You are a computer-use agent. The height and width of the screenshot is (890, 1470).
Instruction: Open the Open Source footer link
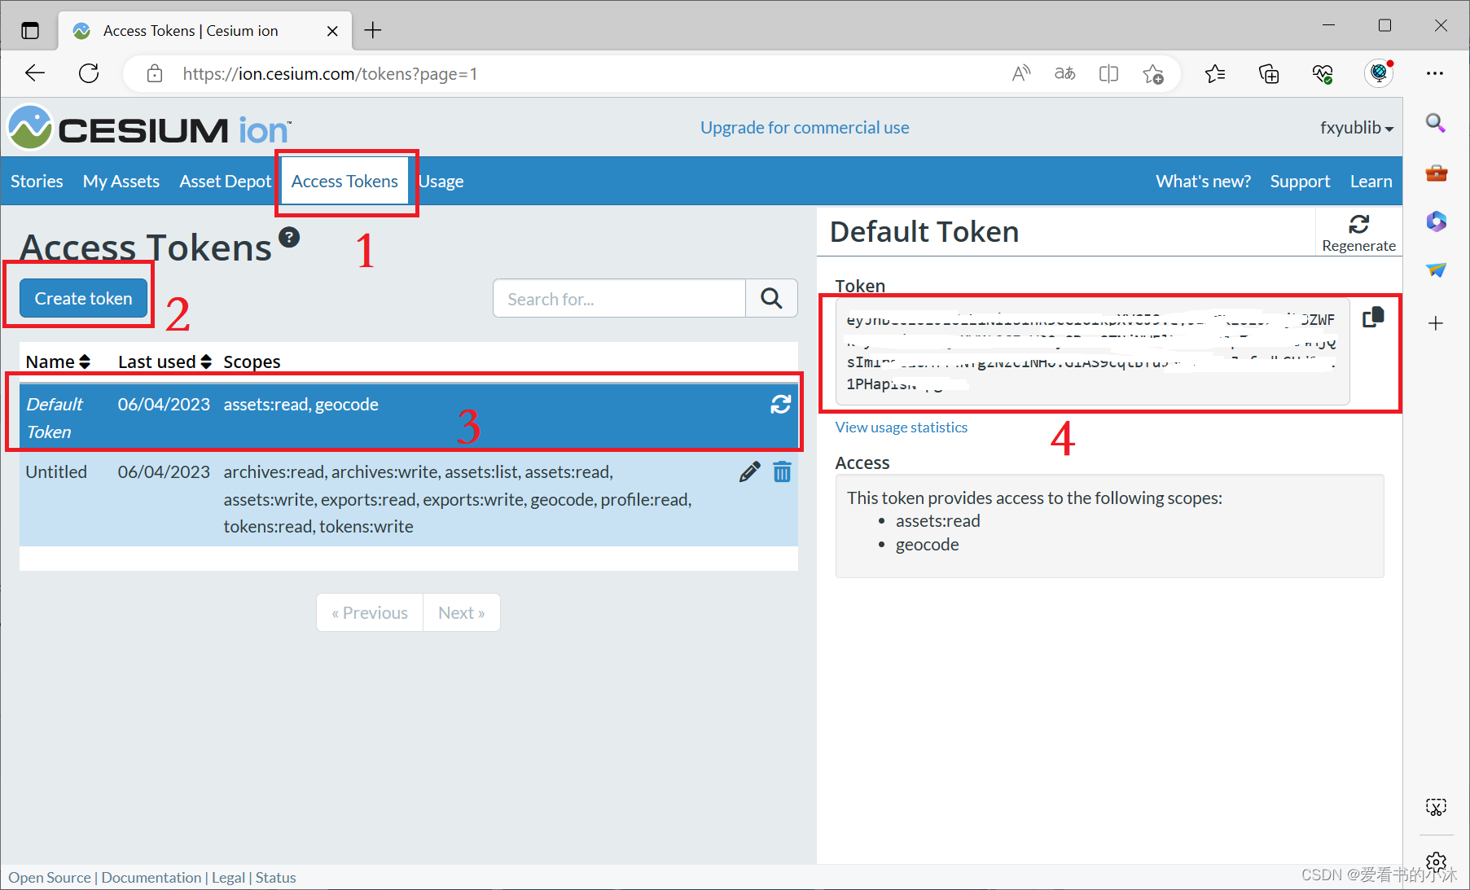click(50, 878)
